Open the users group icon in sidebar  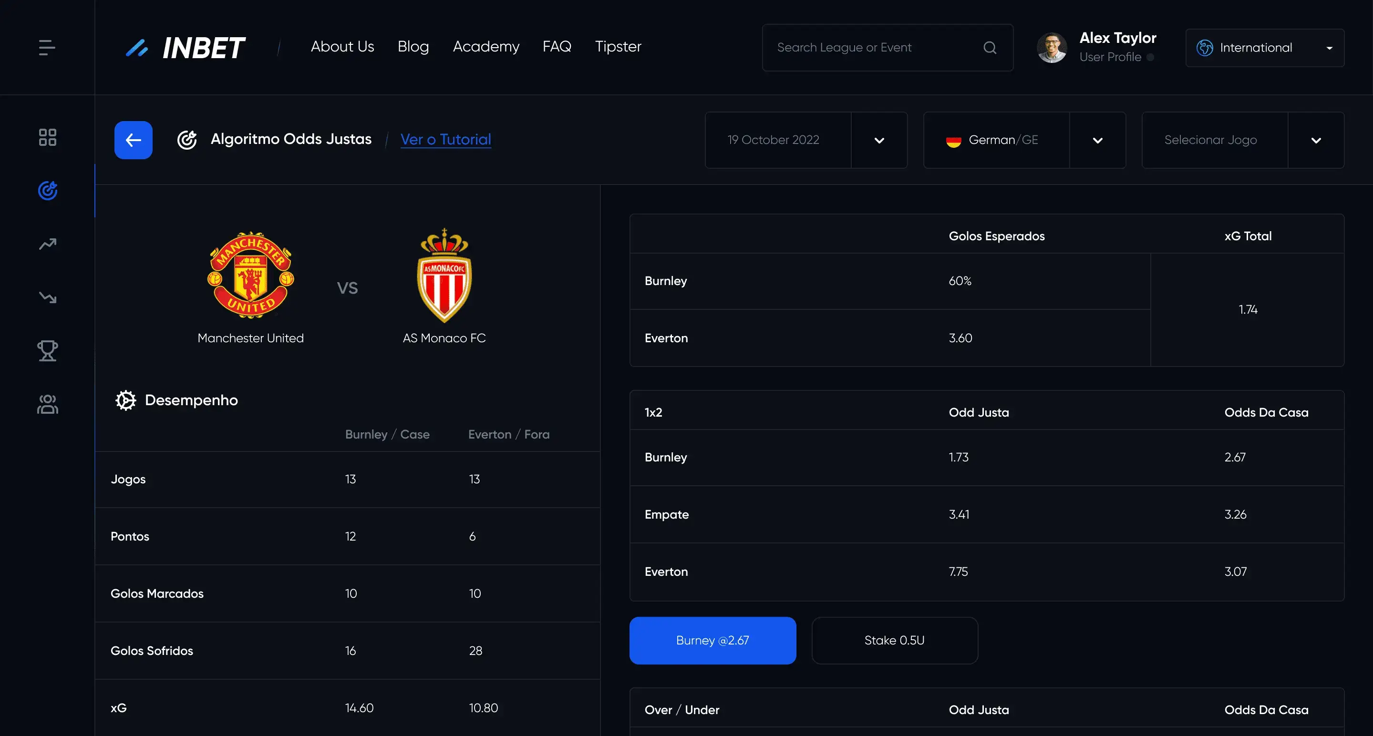[x=47, y=404]
